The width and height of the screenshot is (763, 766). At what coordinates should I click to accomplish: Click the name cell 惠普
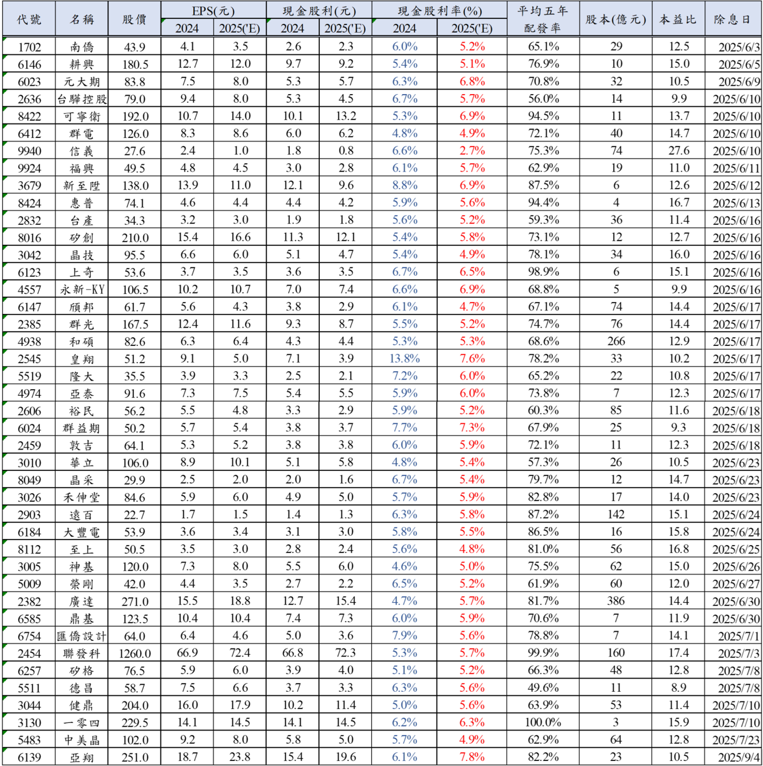pos(82,203)
